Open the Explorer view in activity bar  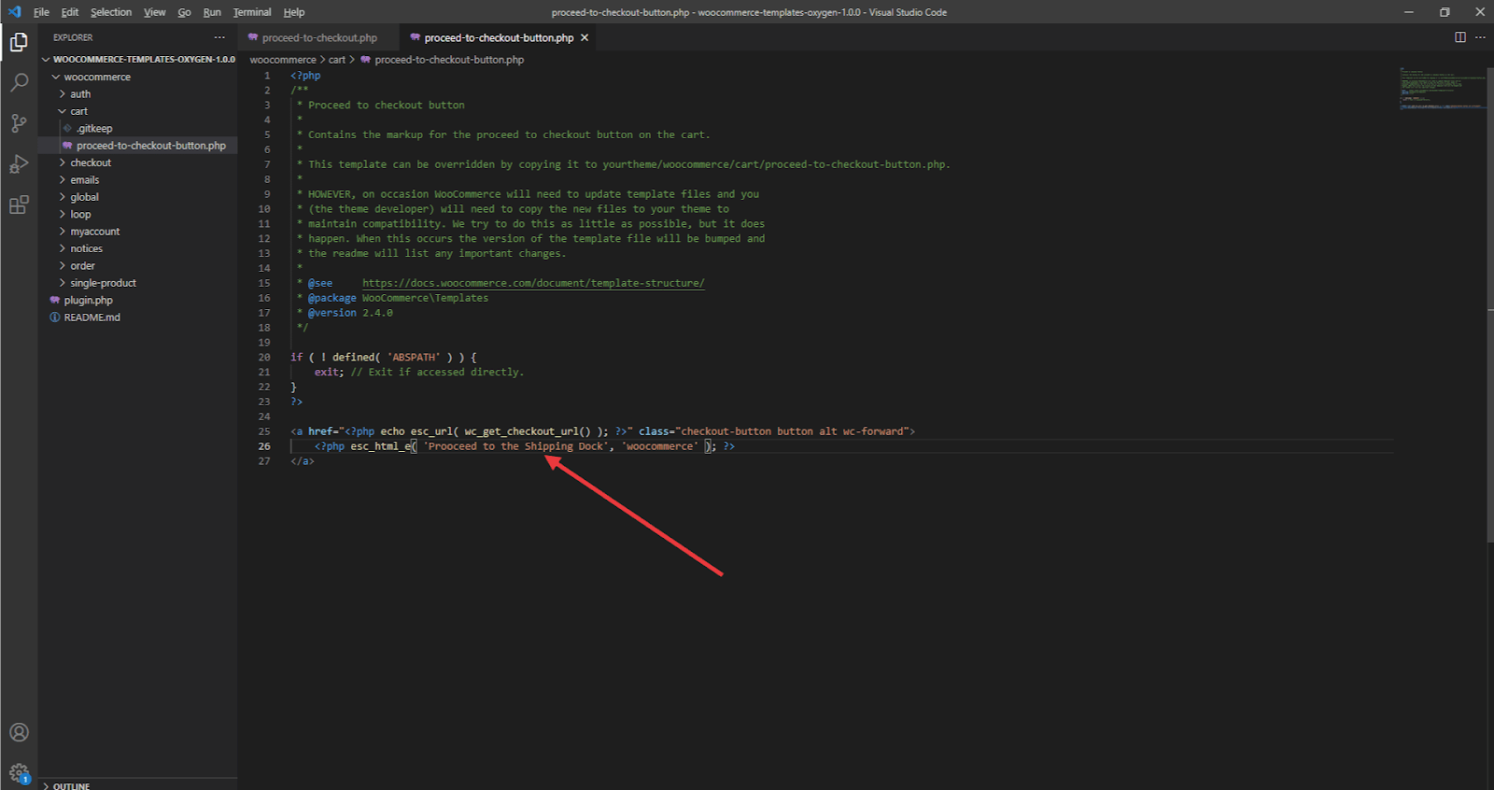pyautogui.click(x=19, y=42)
